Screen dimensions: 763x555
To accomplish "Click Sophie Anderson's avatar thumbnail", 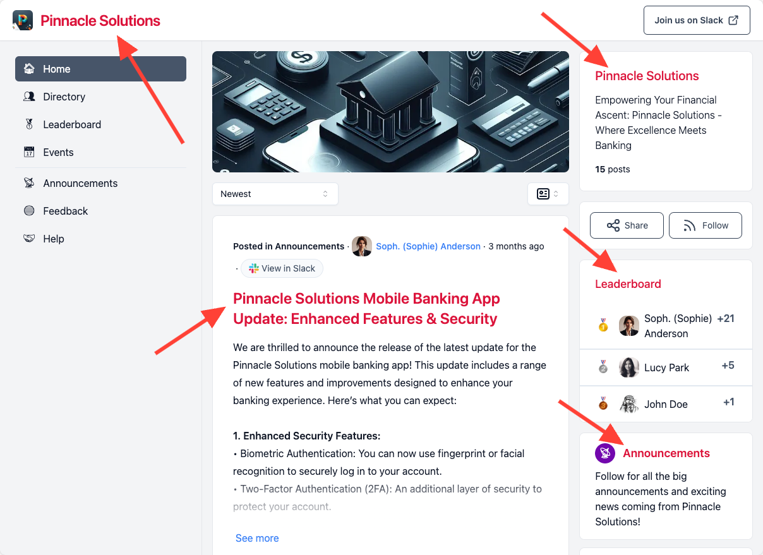I will pyautogui.click(x=361, y=246).
